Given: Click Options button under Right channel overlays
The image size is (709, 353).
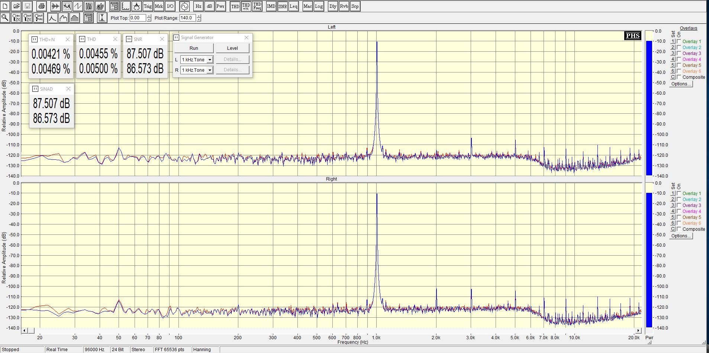Looking at the screenshot, I should pyautogui.click(x=681, y=236).
